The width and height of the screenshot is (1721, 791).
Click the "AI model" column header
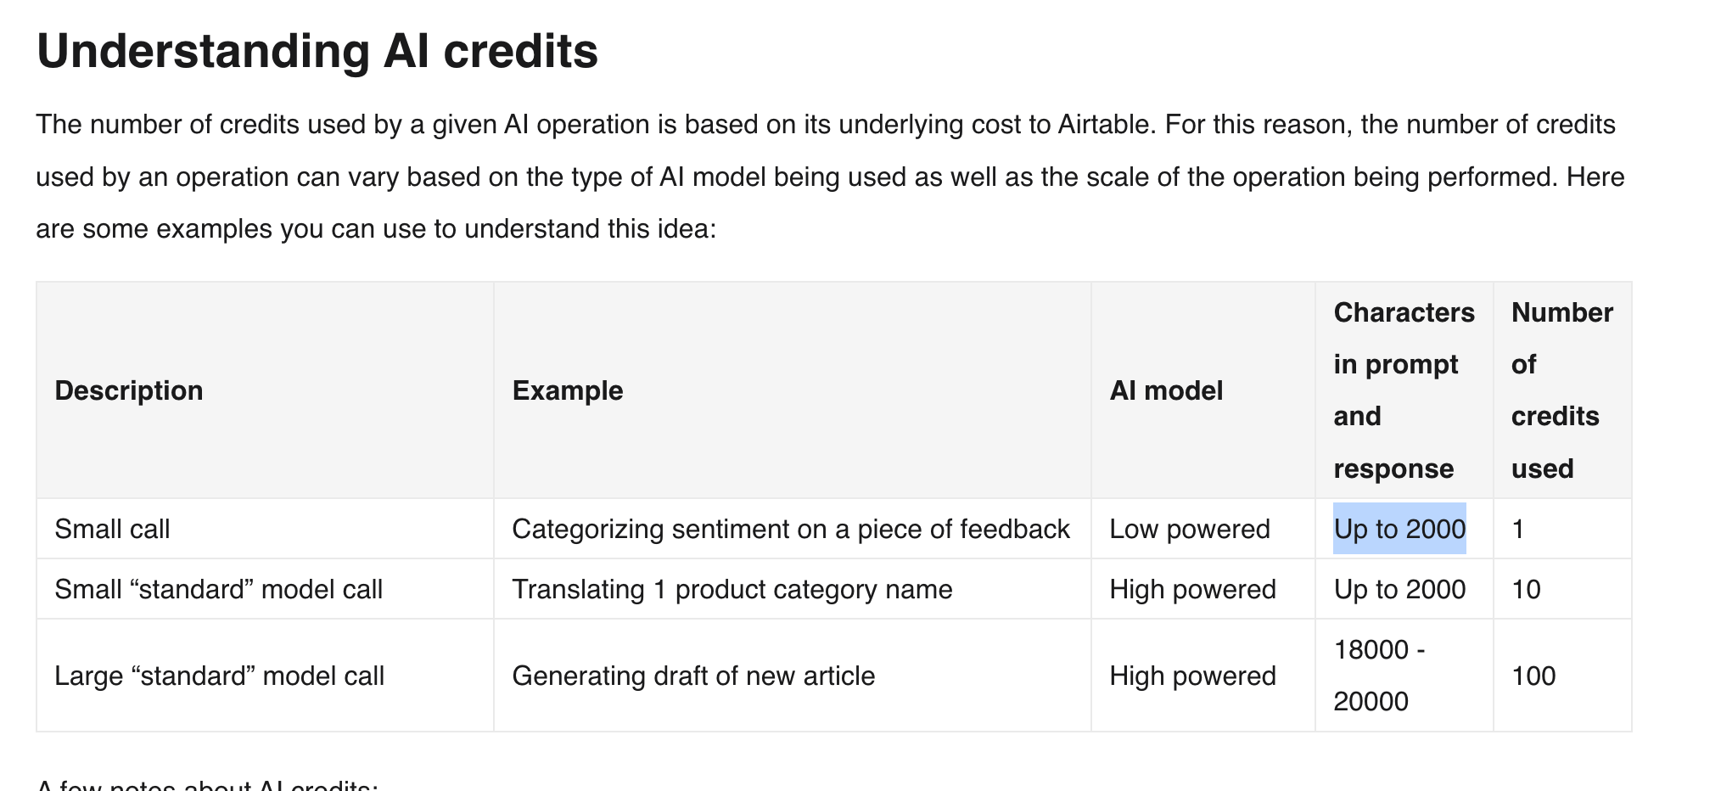coord(1166,390)
